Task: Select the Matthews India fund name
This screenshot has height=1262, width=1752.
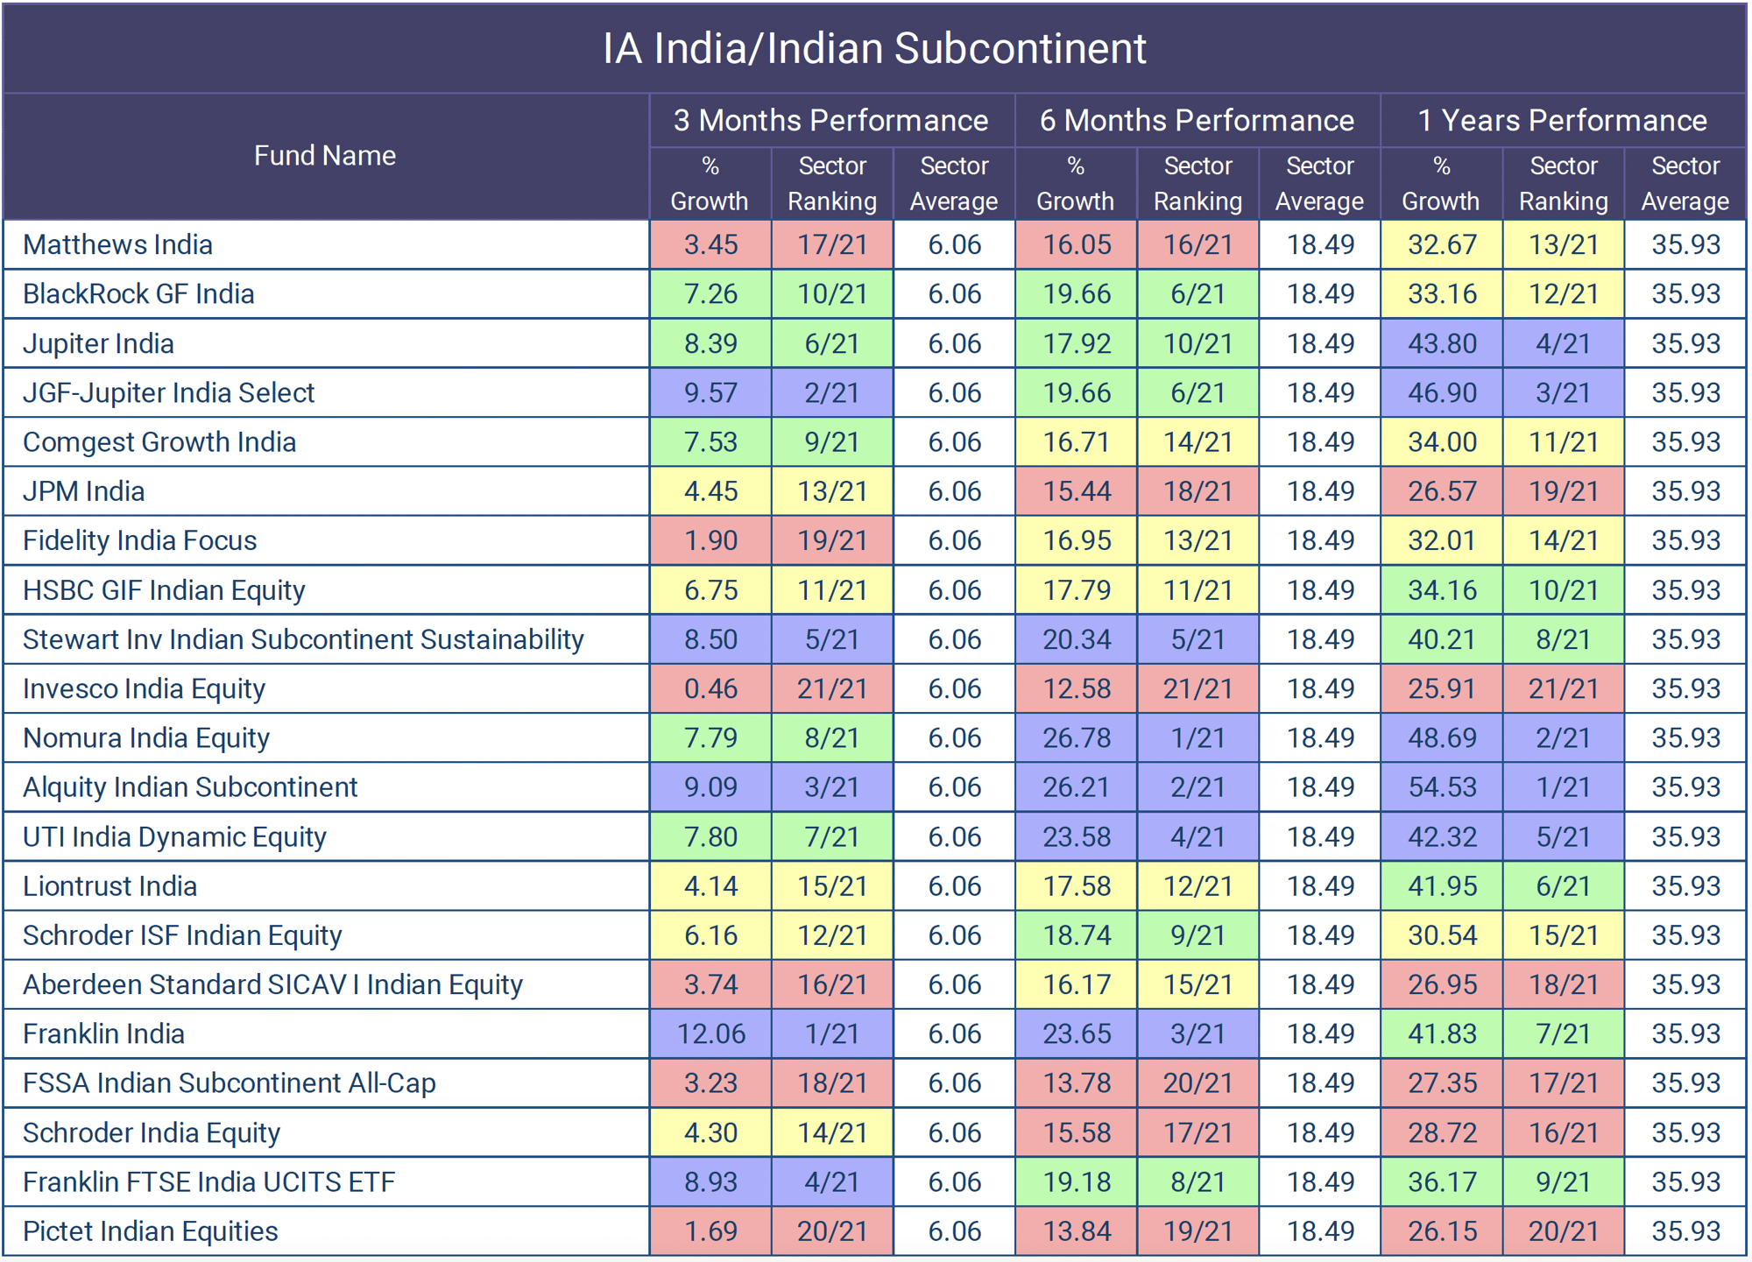Action: coord(117,244)
